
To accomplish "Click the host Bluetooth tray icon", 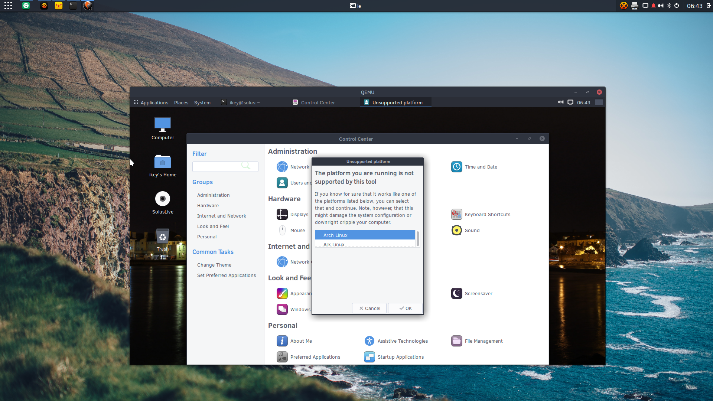I will [x=669, y=6].
